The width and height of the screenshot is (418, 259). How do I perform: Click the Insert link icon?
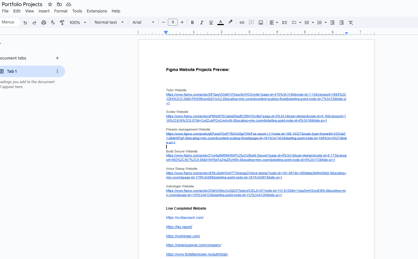[242, 23]
